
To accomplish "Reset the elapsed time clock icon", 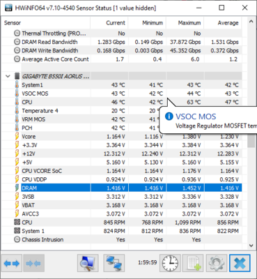I will tap(170, 264).
